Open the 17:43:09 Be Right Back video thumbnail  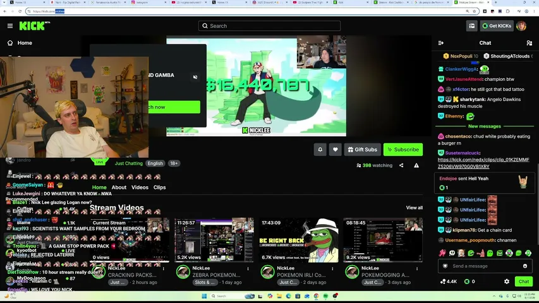point(299,240)
